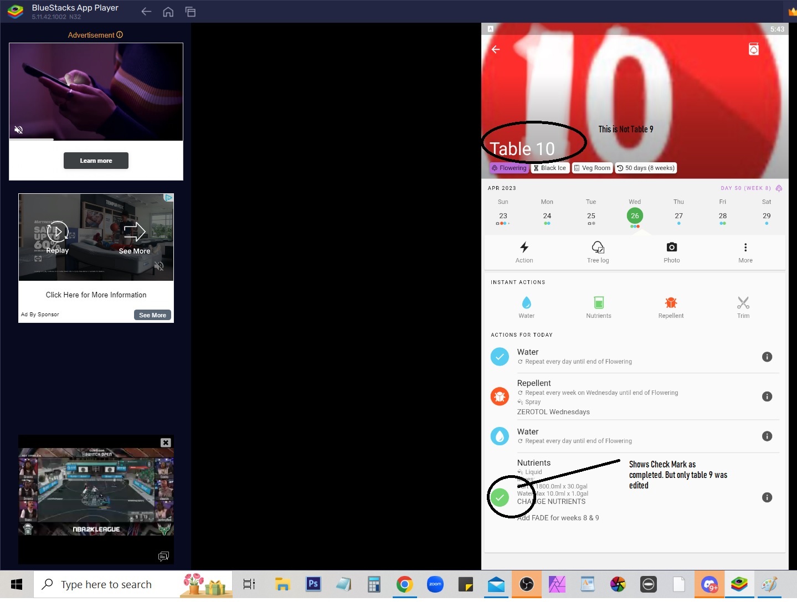
Task: Click the Learn more ad button
Action: pyautogui.click(x=96, y=161)
